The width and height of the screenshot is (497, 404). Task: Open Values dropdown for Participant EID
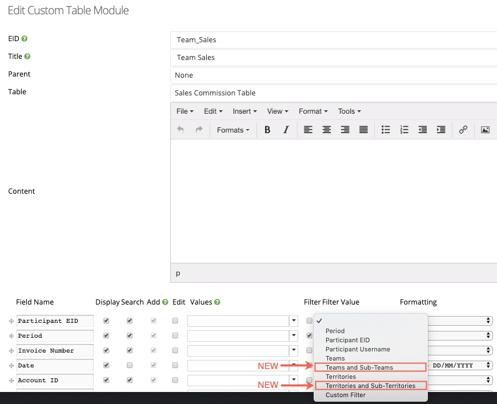pyautogui.click(x=294, y=321)
